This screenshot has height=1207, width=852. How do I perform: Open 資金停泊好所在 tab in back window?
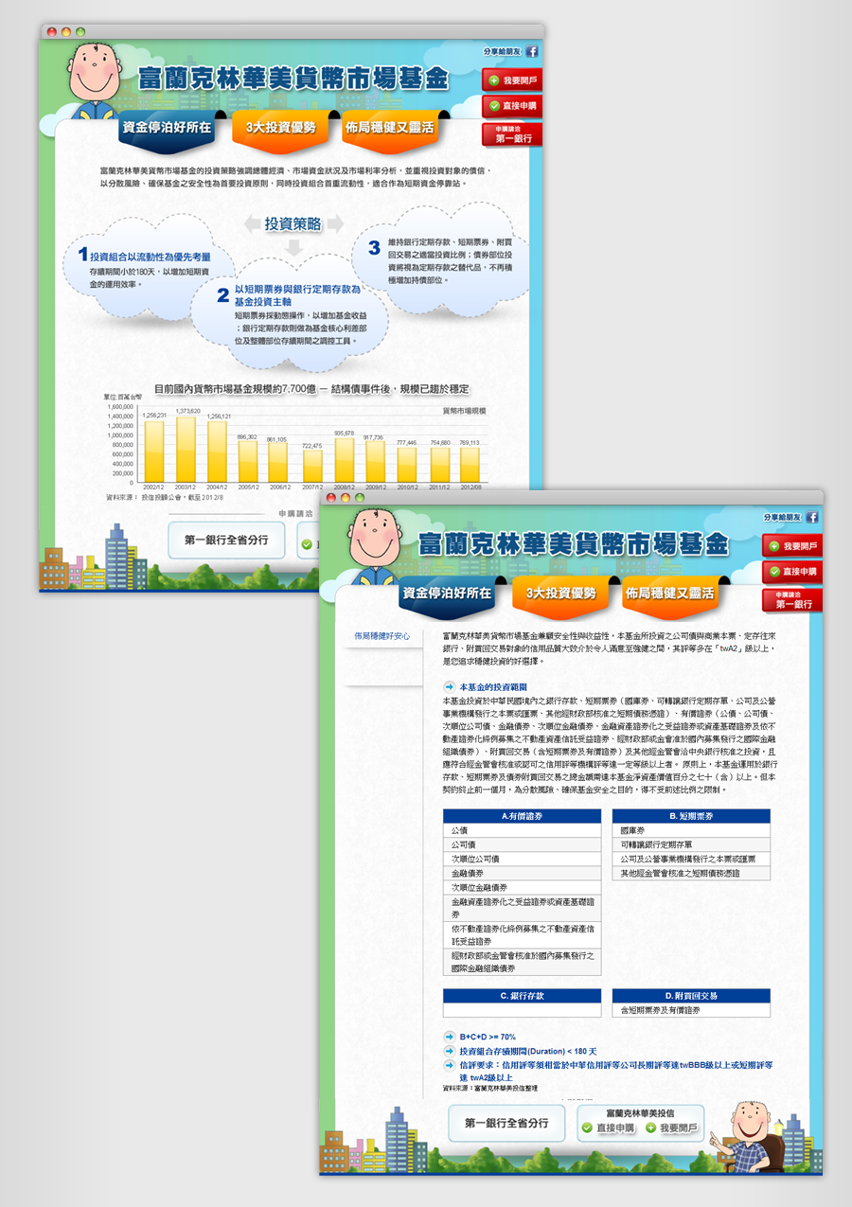coord(166,129)
